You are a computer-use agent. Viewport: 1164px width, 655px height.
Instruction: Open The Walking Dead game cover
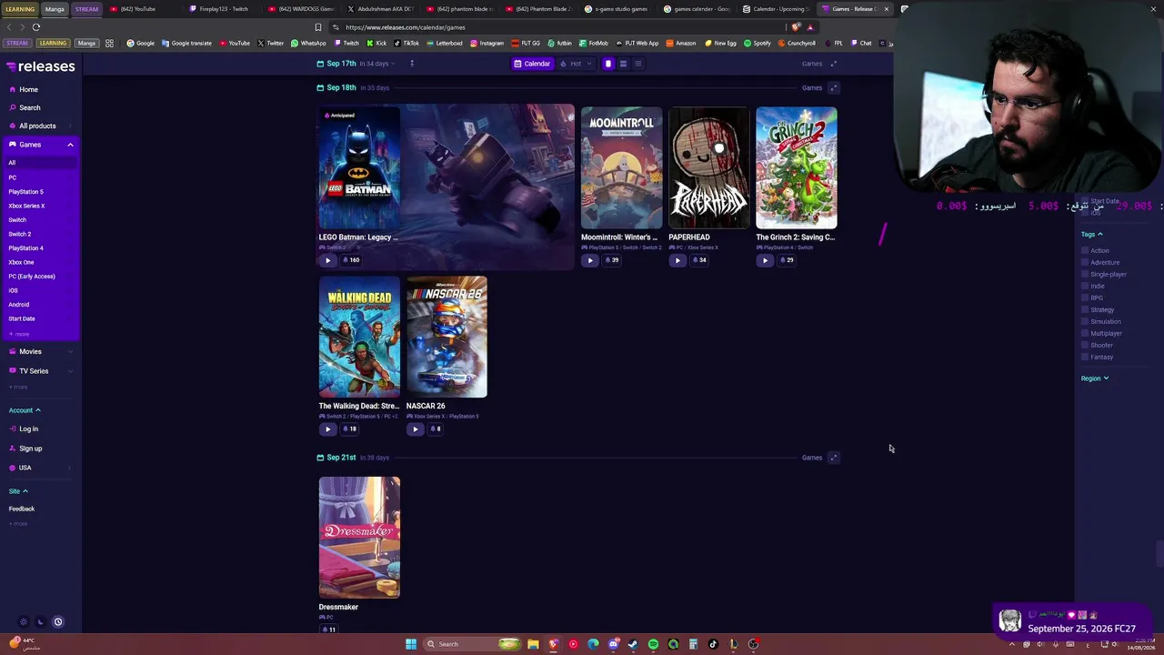(359, 337)
